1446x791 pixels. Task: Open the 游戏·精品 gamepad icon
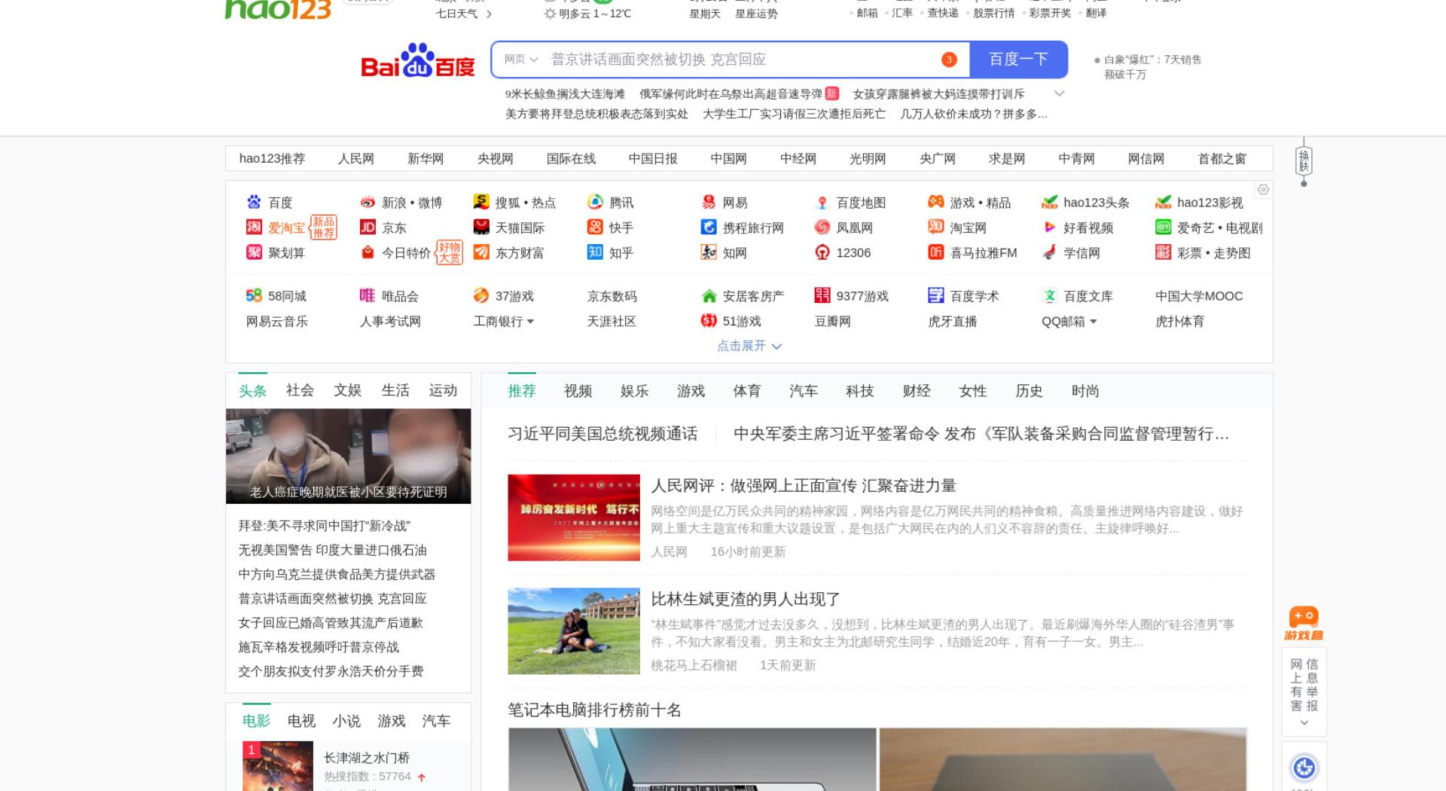[x=936, y=202]
